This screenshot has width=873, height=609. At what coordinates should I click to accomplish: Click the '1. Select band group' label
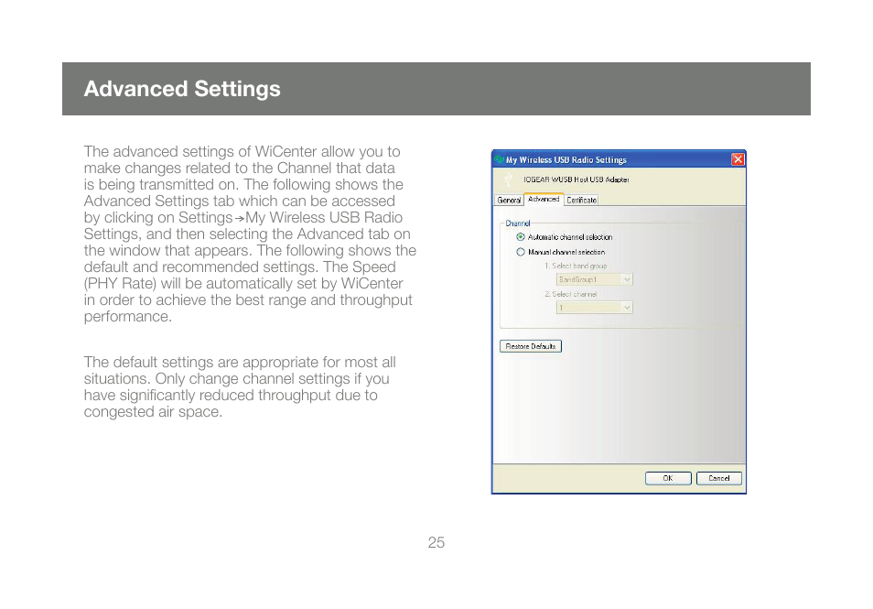pos(576,266)
